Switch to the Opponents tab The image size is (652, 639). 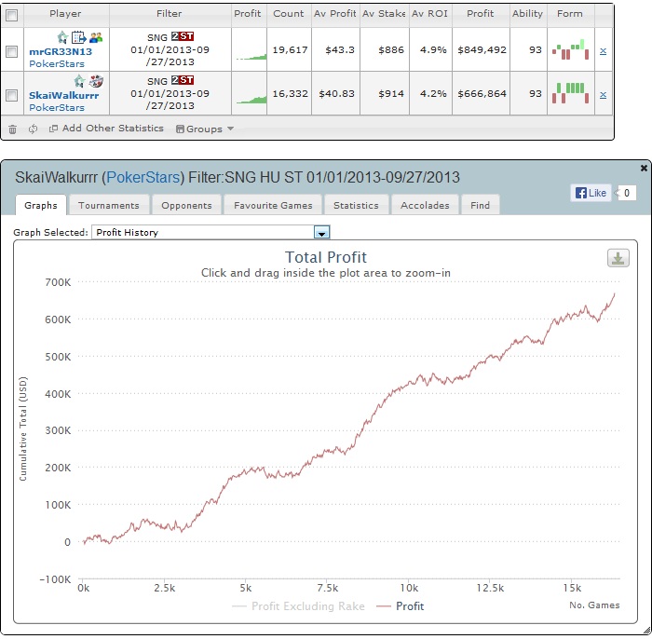(186, 205)
